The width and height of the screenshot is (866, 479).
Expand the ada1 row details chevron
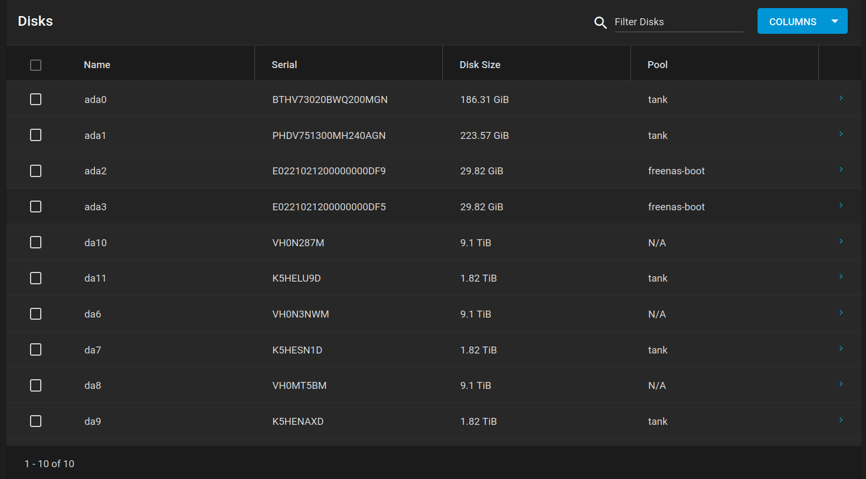[x=841, y=134]
